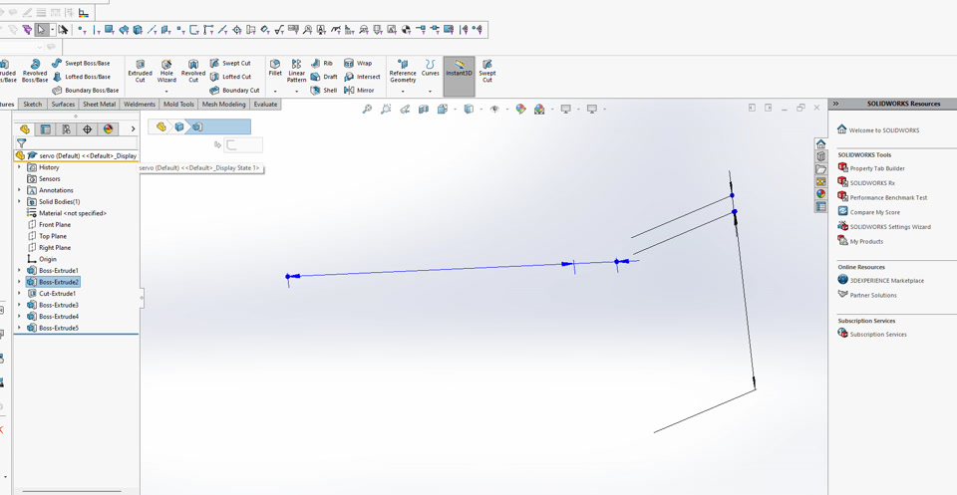The height and width of the screenshot is (495, 957).
Task: Select the Revolved Boss/Base tool
Action: [35, 71]
